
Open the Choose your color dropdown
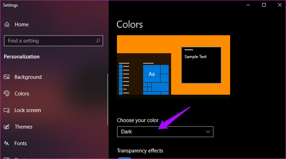click(165, 132)
